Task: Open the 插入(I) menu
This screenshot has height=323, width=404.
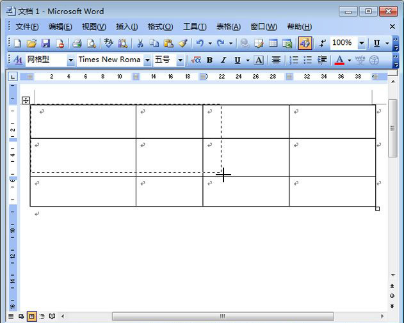Action: point(127,27)
